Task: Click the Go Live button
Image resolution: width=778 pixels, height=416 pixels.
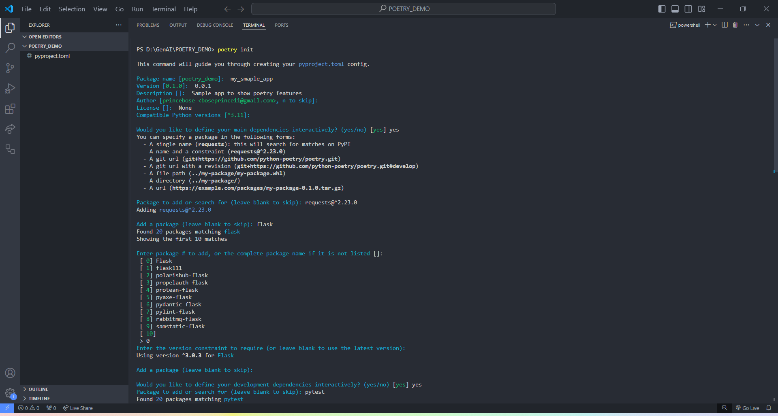Action: [747, 408]
